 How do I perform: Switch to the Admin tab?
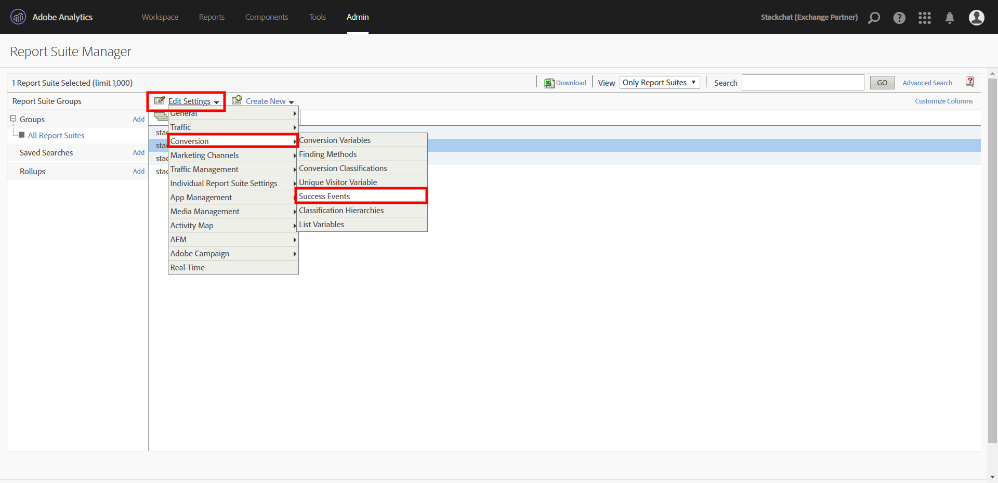(x=358, y=17)
